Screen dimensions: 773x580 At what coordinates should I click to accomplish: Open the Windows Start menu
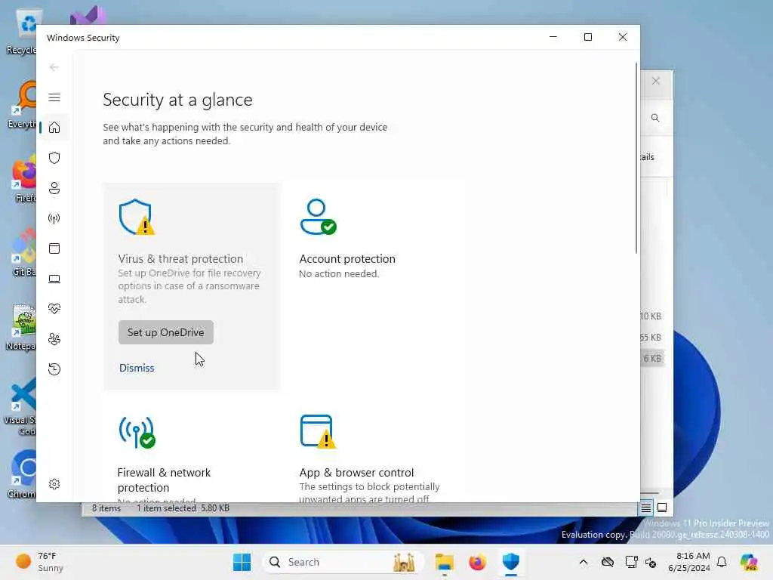pyautogui.click(x=242, y=562)
